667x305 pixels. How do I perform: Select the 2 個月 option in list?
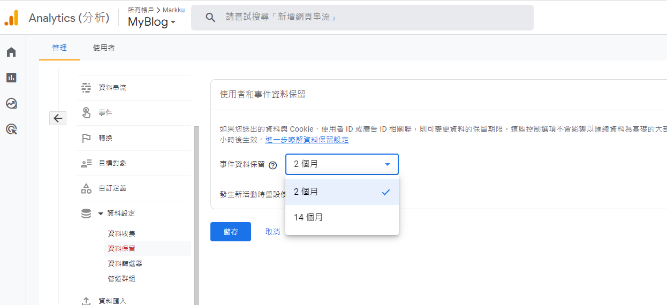[x=342, y=192]
